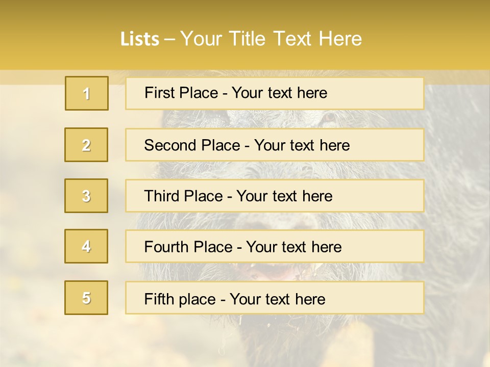Click 'Your Title Text Here' in the title
The image size is (490, 367).
pyautogui.click(x=271, y=39)
